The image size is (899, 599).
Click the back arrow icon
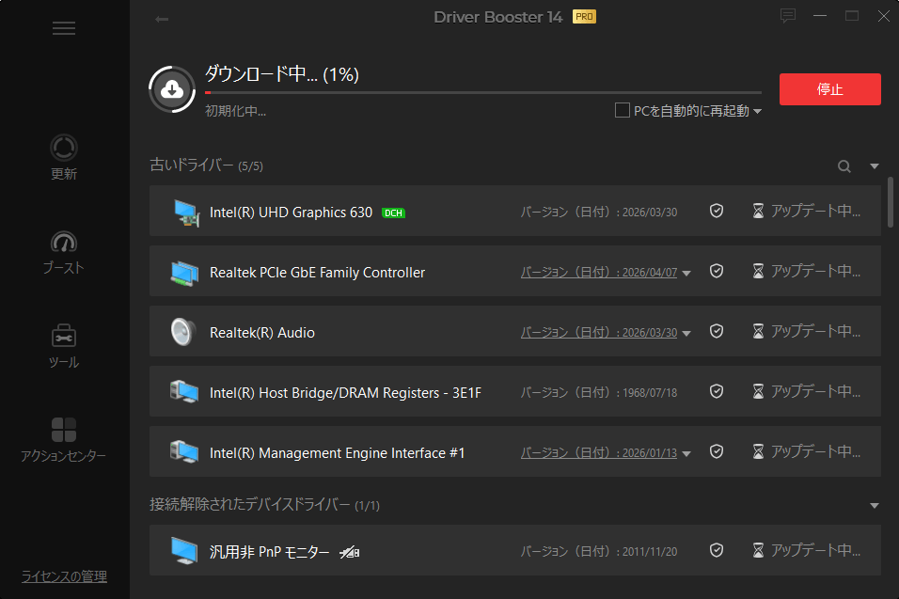click(x=162, y=20)
